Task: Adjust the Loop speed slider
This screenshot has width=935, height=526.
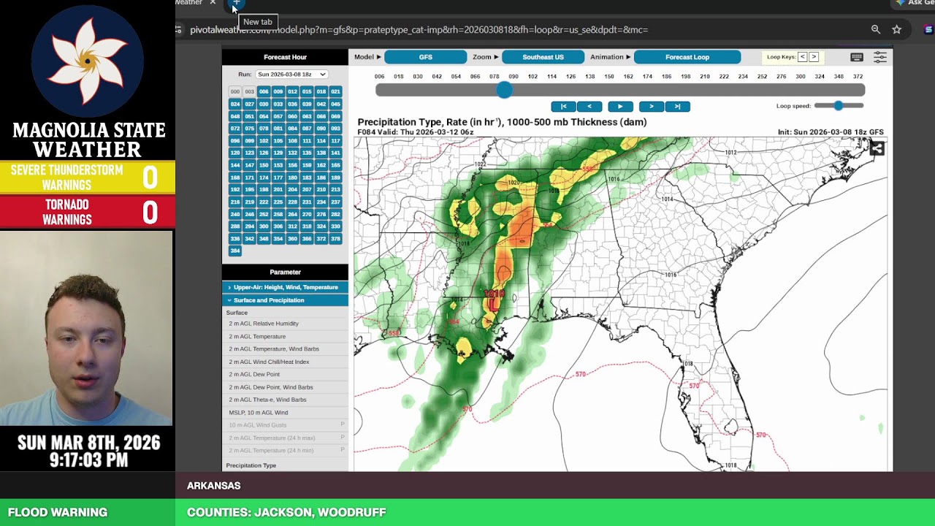Action: coord(839,106)
